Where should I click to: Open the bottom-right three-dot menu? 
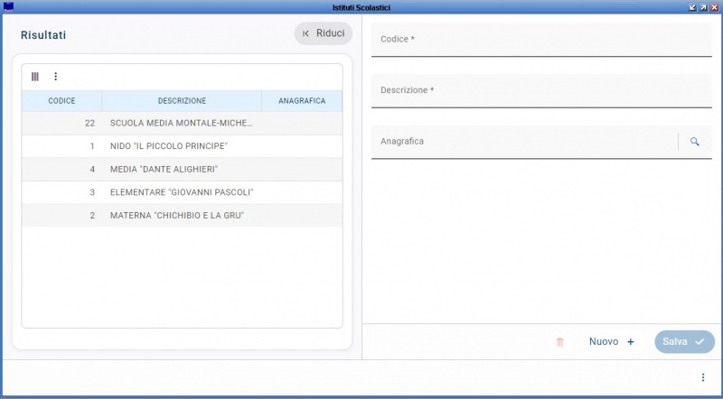coord(703,377)
